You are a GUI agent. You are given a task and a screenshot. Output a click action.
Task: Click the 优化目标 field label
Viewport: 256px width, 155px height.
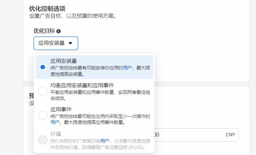(x=44, y=31)
